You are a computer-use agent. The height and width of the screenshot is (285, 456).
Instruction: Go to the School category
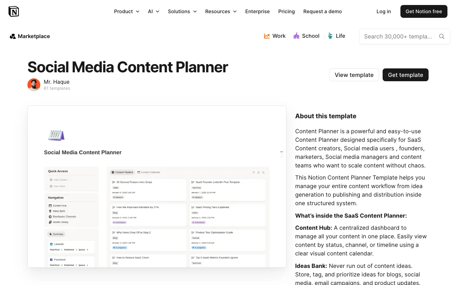click(306, 36)
